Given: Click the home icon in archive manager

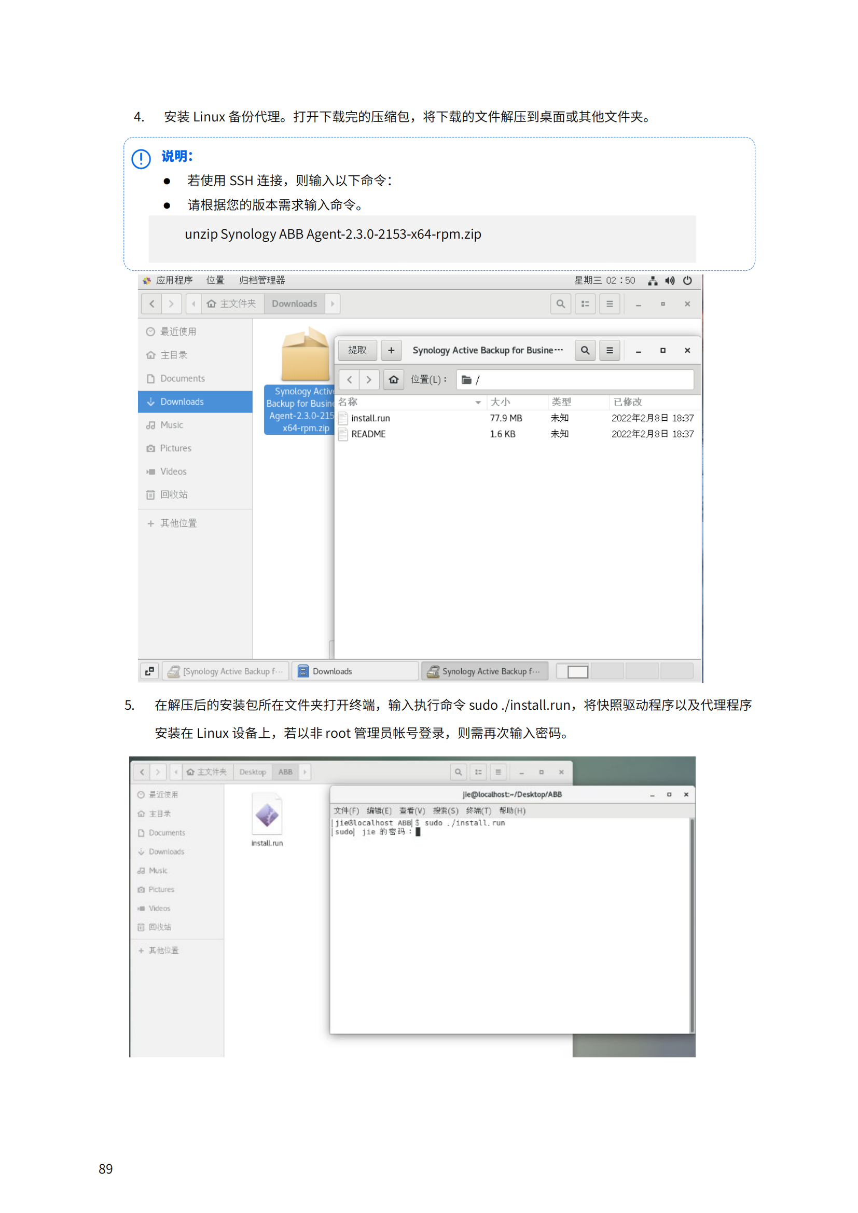Looking at the screenshot, I should [x=394, y=380].
